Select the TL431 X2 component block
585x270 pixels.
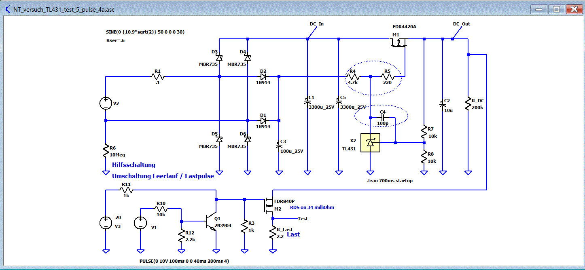tap(370, 143)
